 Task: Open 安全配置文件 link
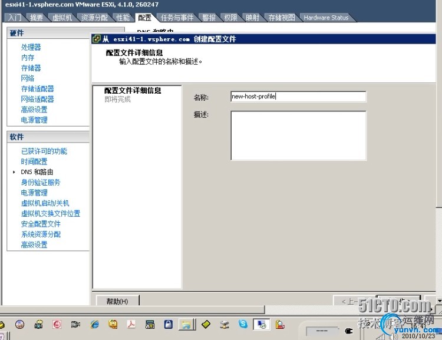pyautogui.click(x=41, y=224)
